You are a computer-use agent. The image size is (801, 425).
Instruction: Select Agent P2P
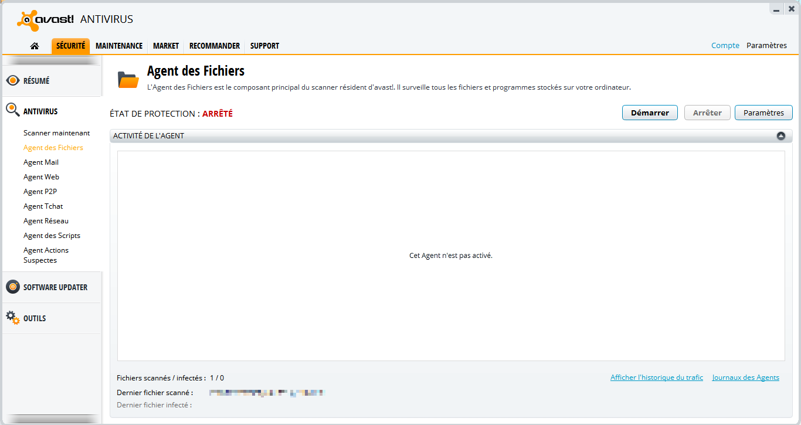[x=40, y=192]
